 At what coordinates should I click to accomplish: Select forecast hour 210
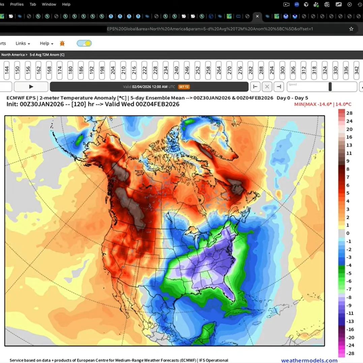click(123, 70)
